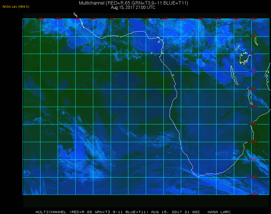This screenshot has height=214, width=271.
Task: Click the orange "NASA Larc (M04.0)" label
Action: tap(16, 7)
